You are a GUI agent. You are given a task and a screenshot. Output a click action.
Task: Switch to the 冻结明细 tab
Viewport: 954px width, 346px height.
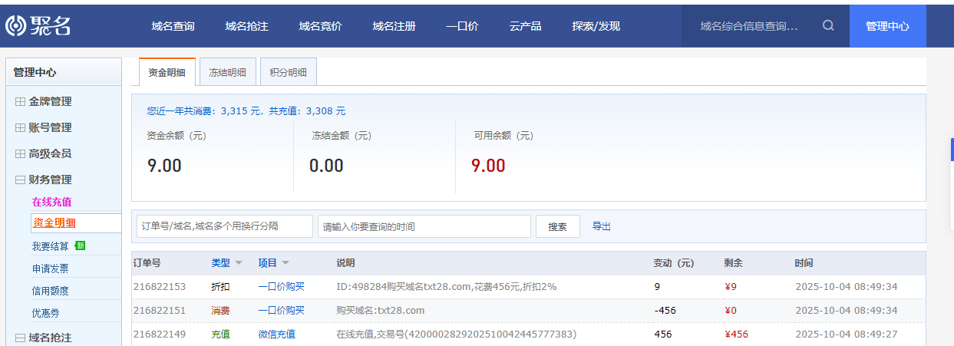click(227, 72)
